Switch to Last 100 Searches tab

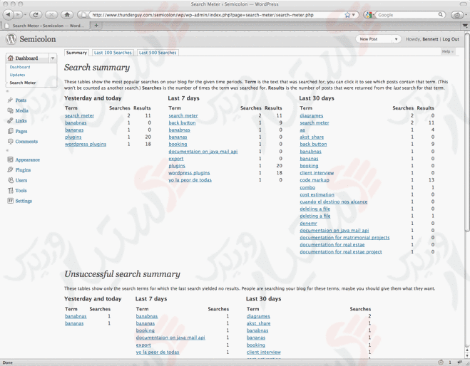pos(113,53)
